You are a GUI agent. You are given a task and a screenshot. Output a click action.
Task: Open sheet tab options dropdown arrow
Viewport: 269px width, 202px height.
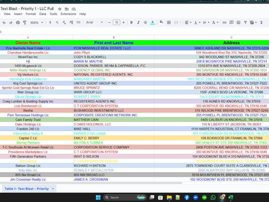click(53, 189)
